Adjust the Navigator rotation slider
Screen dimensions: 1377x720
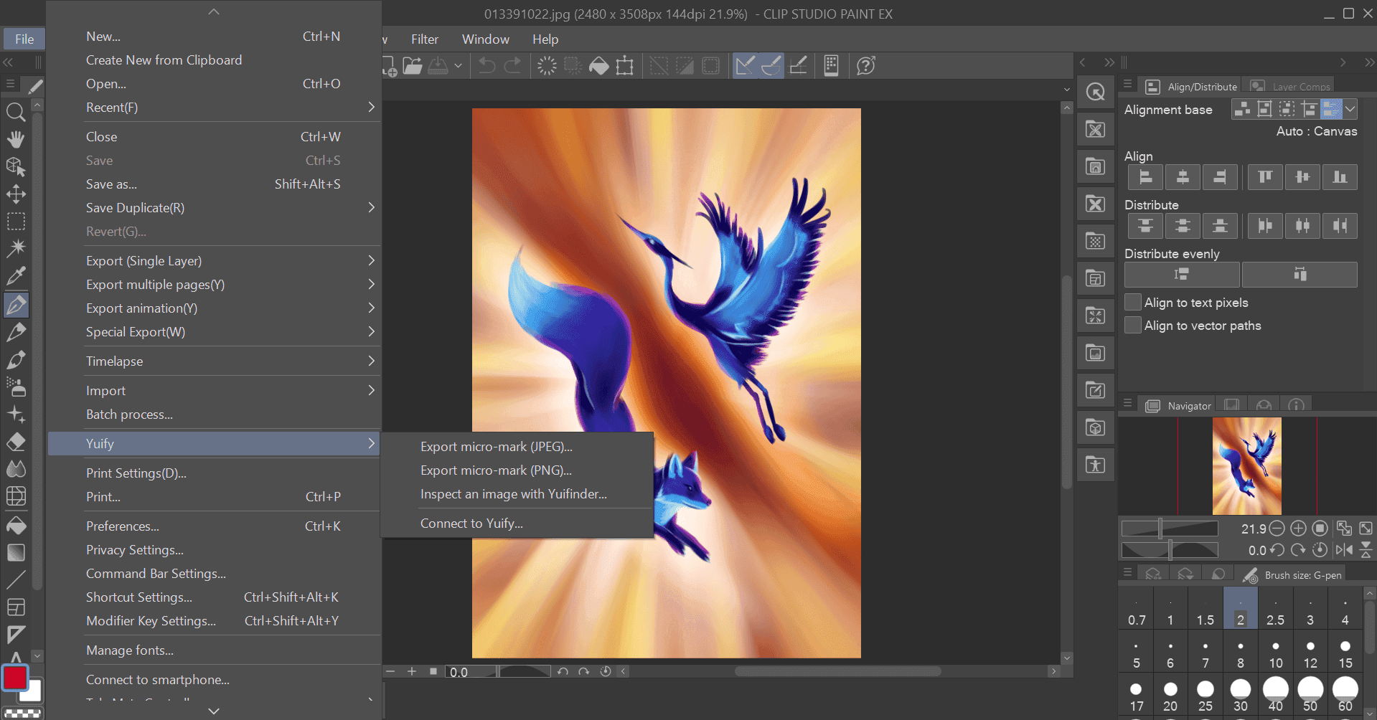pos(1170,550)
